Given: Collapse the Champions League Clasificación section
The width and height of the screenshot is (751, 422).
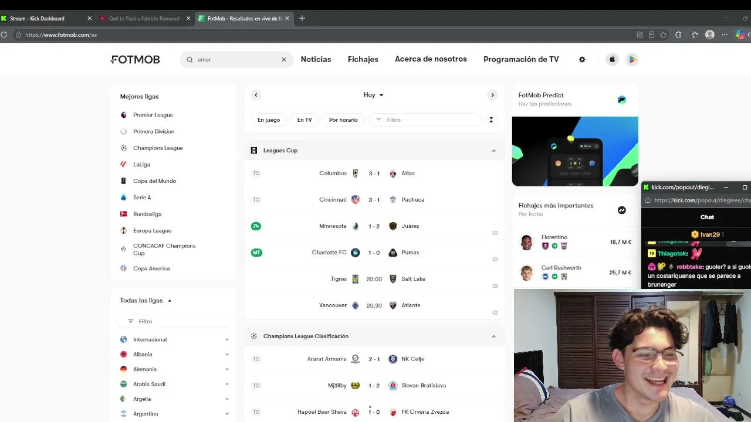Looking at the screenshot, I should point(493,336).
